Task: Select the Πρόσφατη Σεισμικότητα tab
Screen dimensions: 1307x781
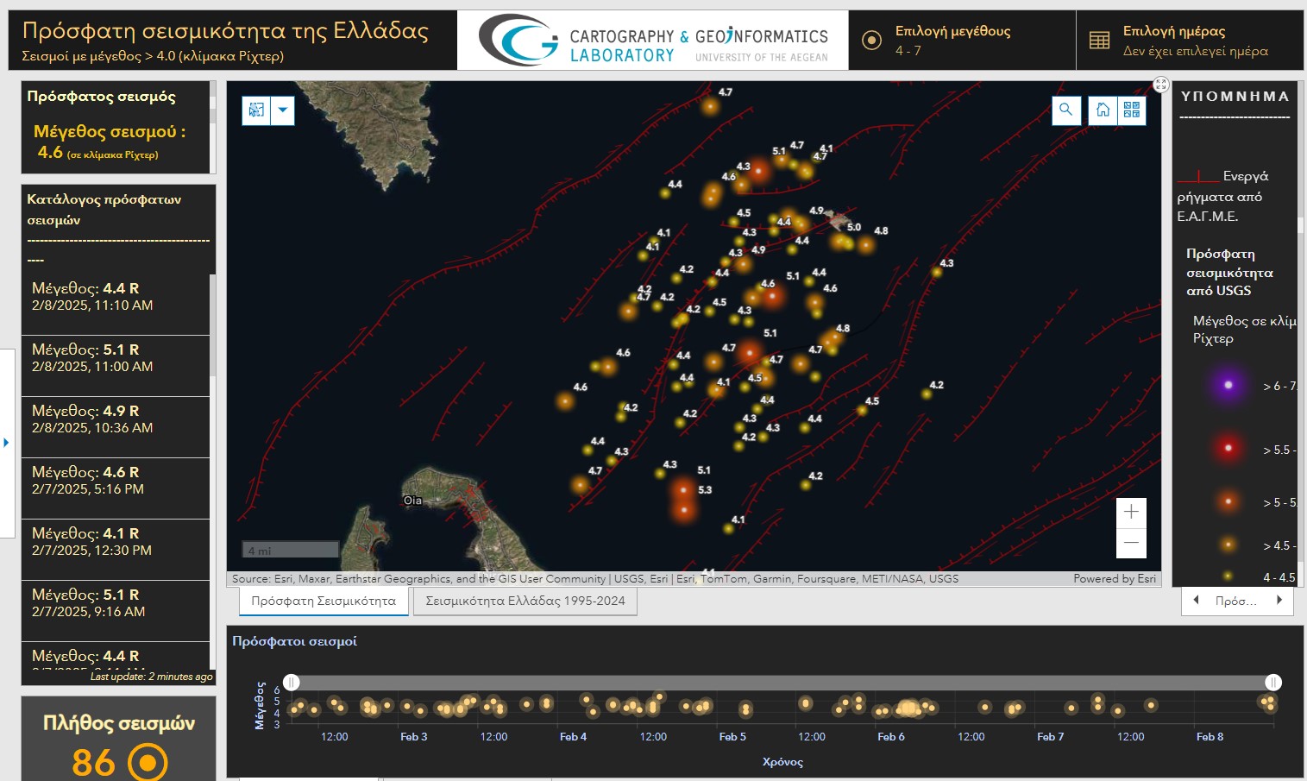Action: 324,601
